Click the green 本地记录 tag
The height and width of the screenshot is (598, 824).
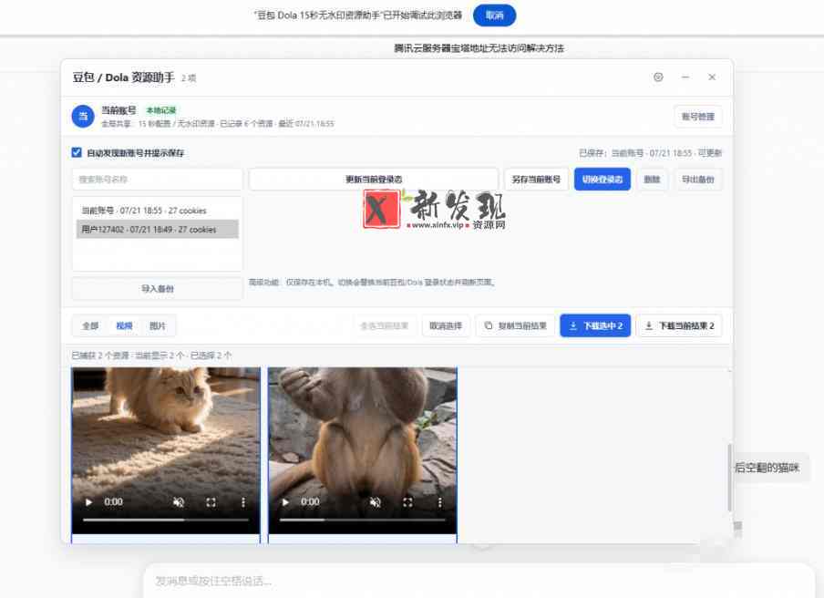click(x=160, y=110)
